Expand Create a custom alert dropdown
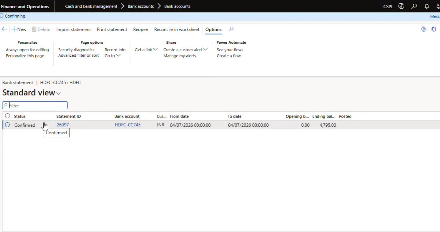This screenshot has width=440, height=232. tap(185, 49)
